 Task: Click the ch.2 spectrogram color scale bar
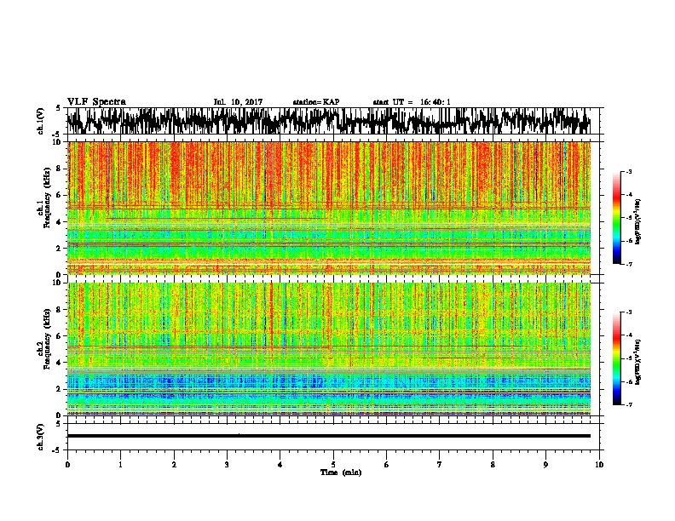click(x=617, y=358)
